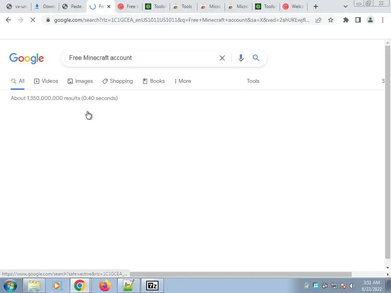Open the search Tools button
Image resolution: width=391 pixels, height=293 pixels.
253,81
